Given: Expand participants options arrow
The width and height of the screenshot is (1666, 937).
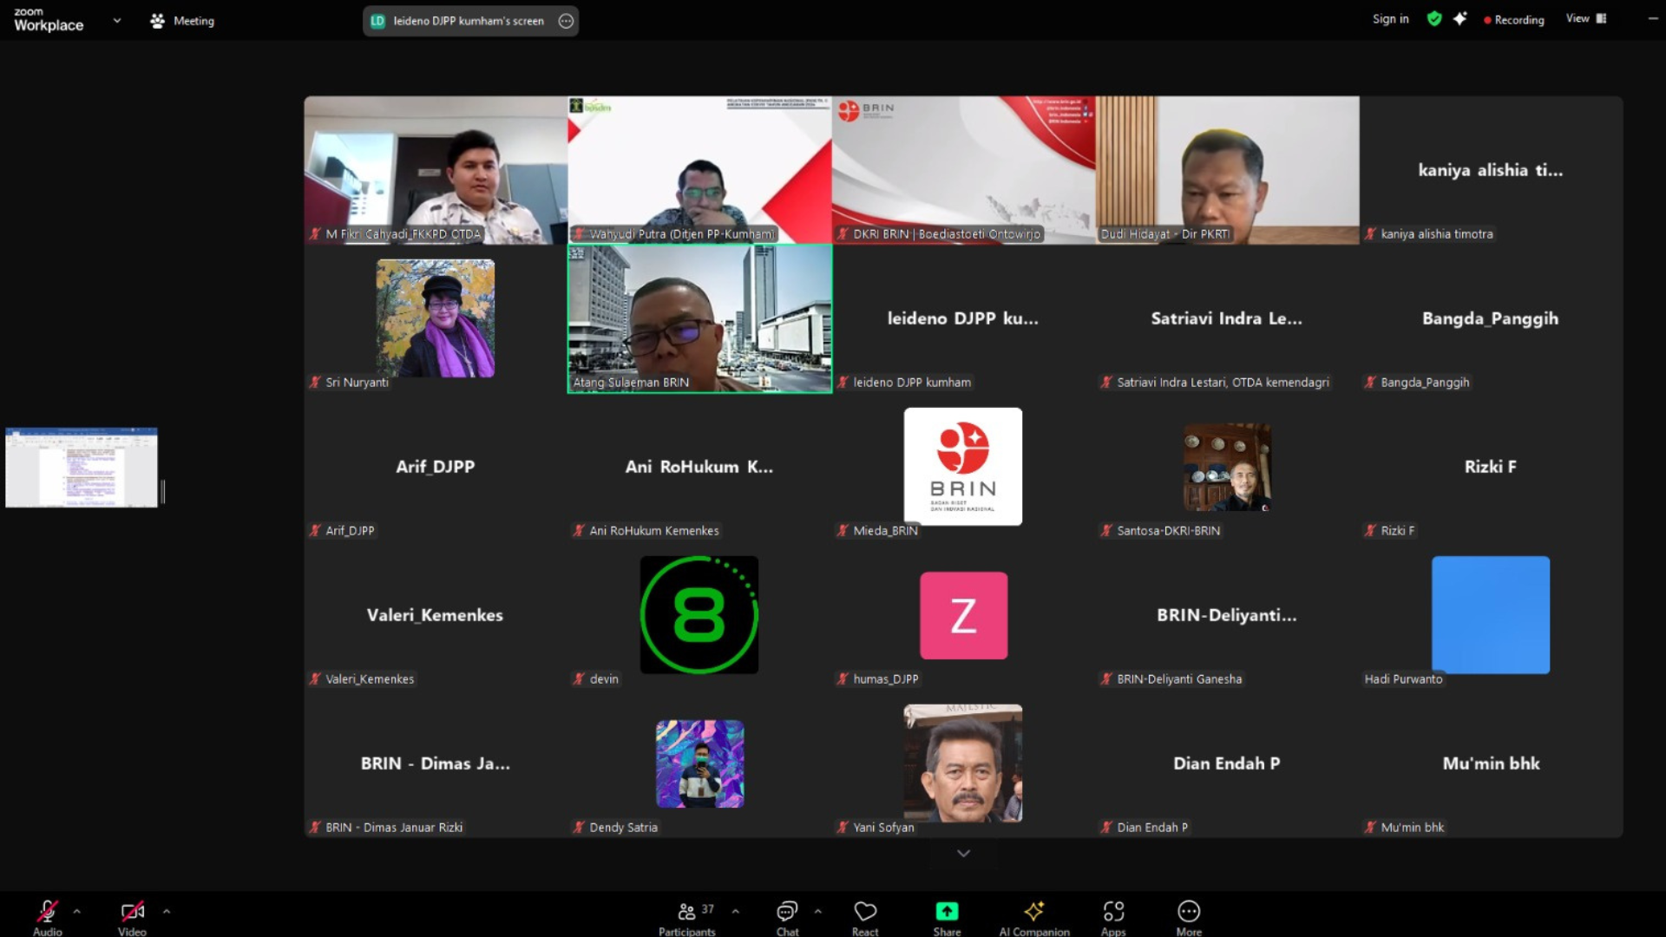Looking at the screenshot, I should [x=736, y=911].
